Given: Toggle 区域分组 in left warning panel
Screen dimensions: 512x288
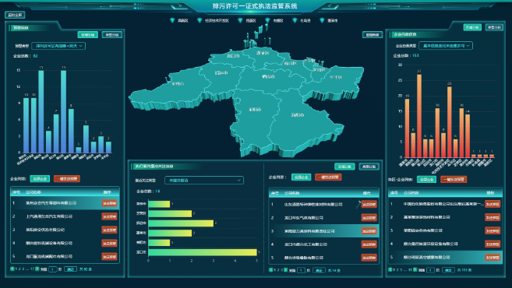Looking at the screenshot, I should (x=87, y=34).
